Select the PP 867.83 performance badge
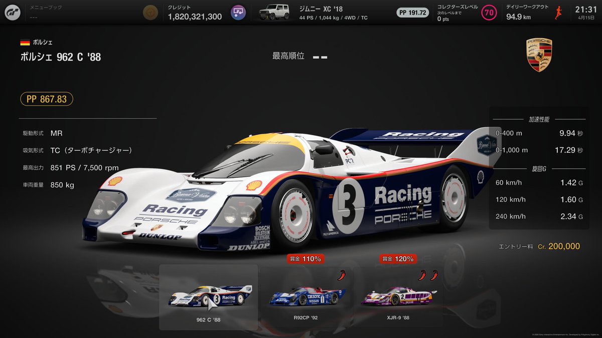The image size is (602, 338). pyautogui.click(x=47, y=99)
